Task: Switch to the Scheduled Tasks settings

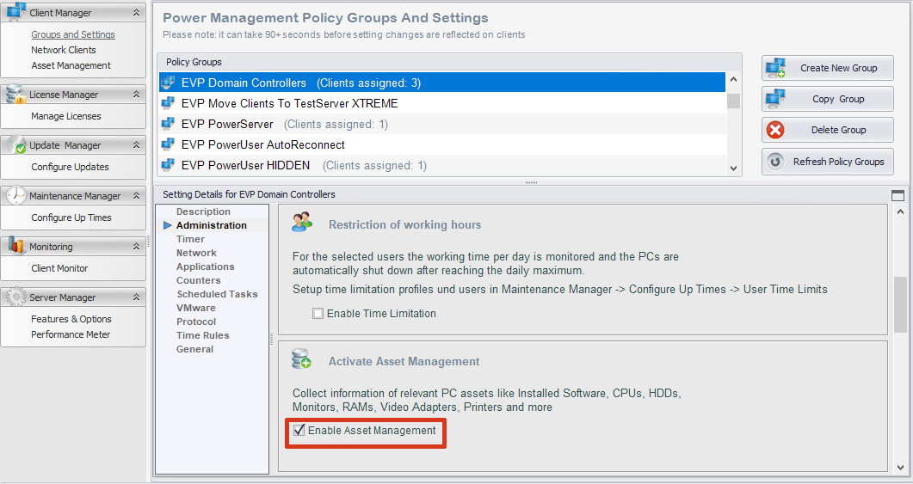Action: pos(217,294)
